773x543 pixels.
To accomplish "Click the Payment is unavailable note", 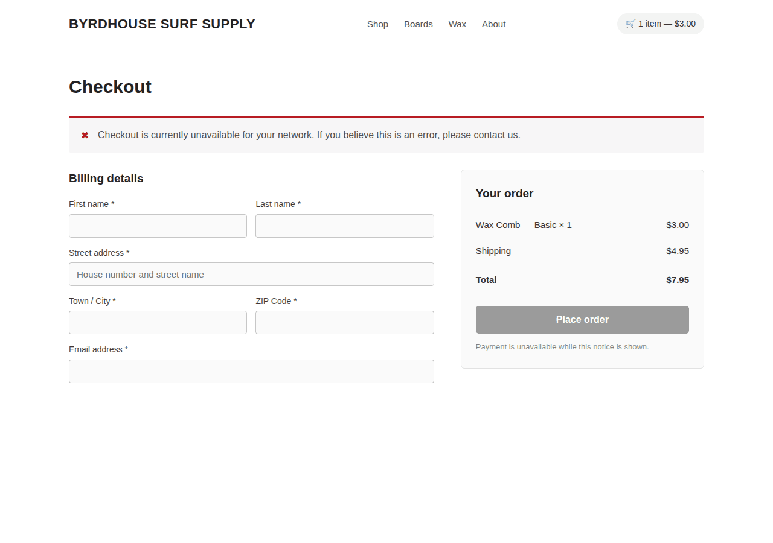I will pyautogui.click(x=562, y=347).
